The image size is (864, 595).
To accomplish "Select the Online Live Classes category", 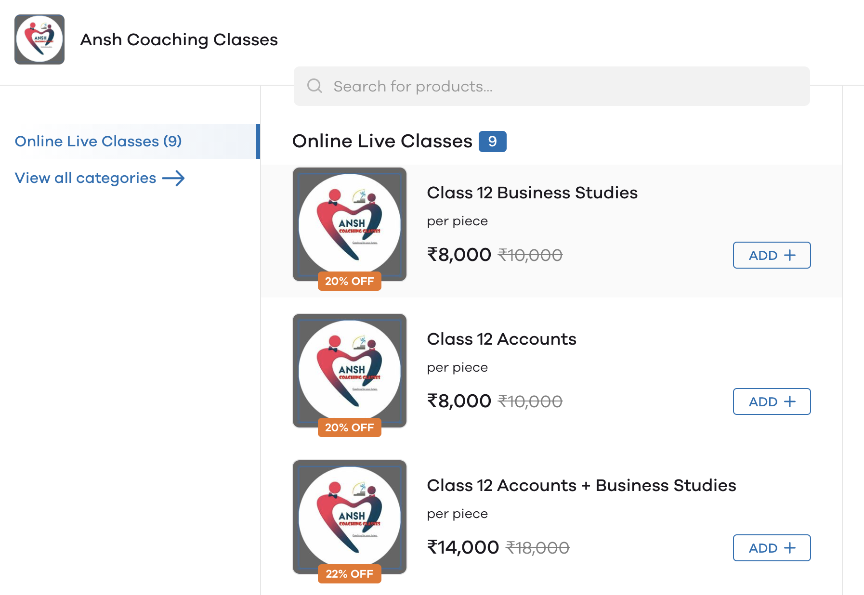I will pyautogui.click(x=98, y=141).
